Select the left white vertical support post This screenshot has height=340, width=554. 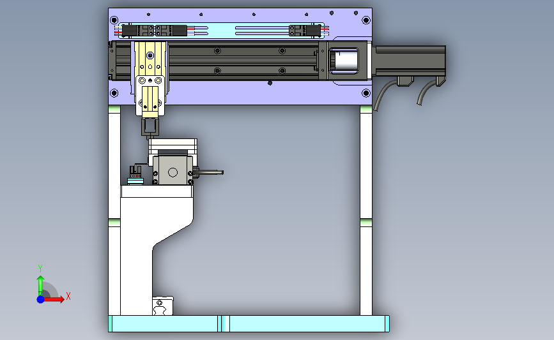[114, 211]
